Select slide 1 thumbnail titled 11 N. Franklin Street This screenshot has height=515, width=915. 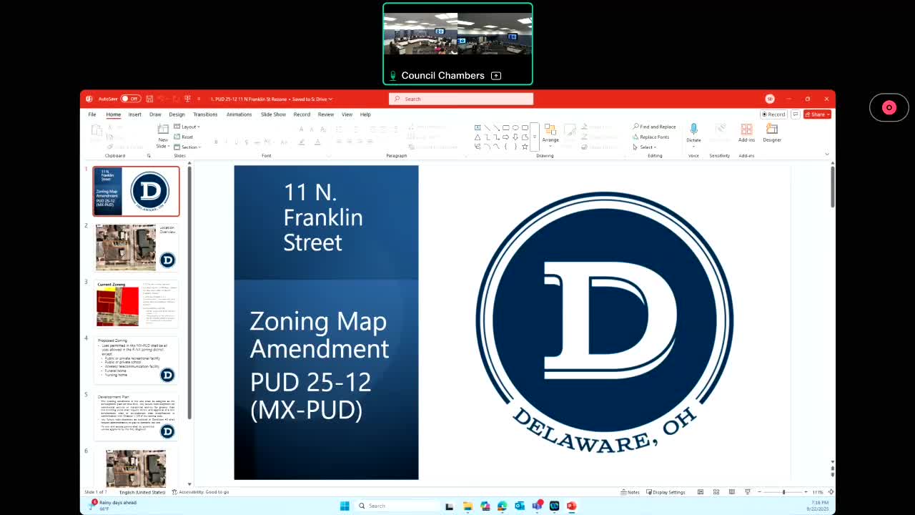pos(136,191)
